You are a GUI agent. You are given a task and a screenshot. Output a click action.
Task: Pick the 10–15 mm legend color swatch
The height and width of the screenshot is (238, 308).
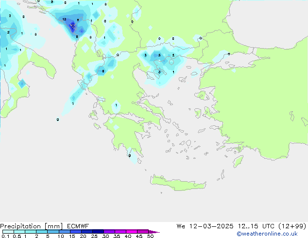(65, 232)
